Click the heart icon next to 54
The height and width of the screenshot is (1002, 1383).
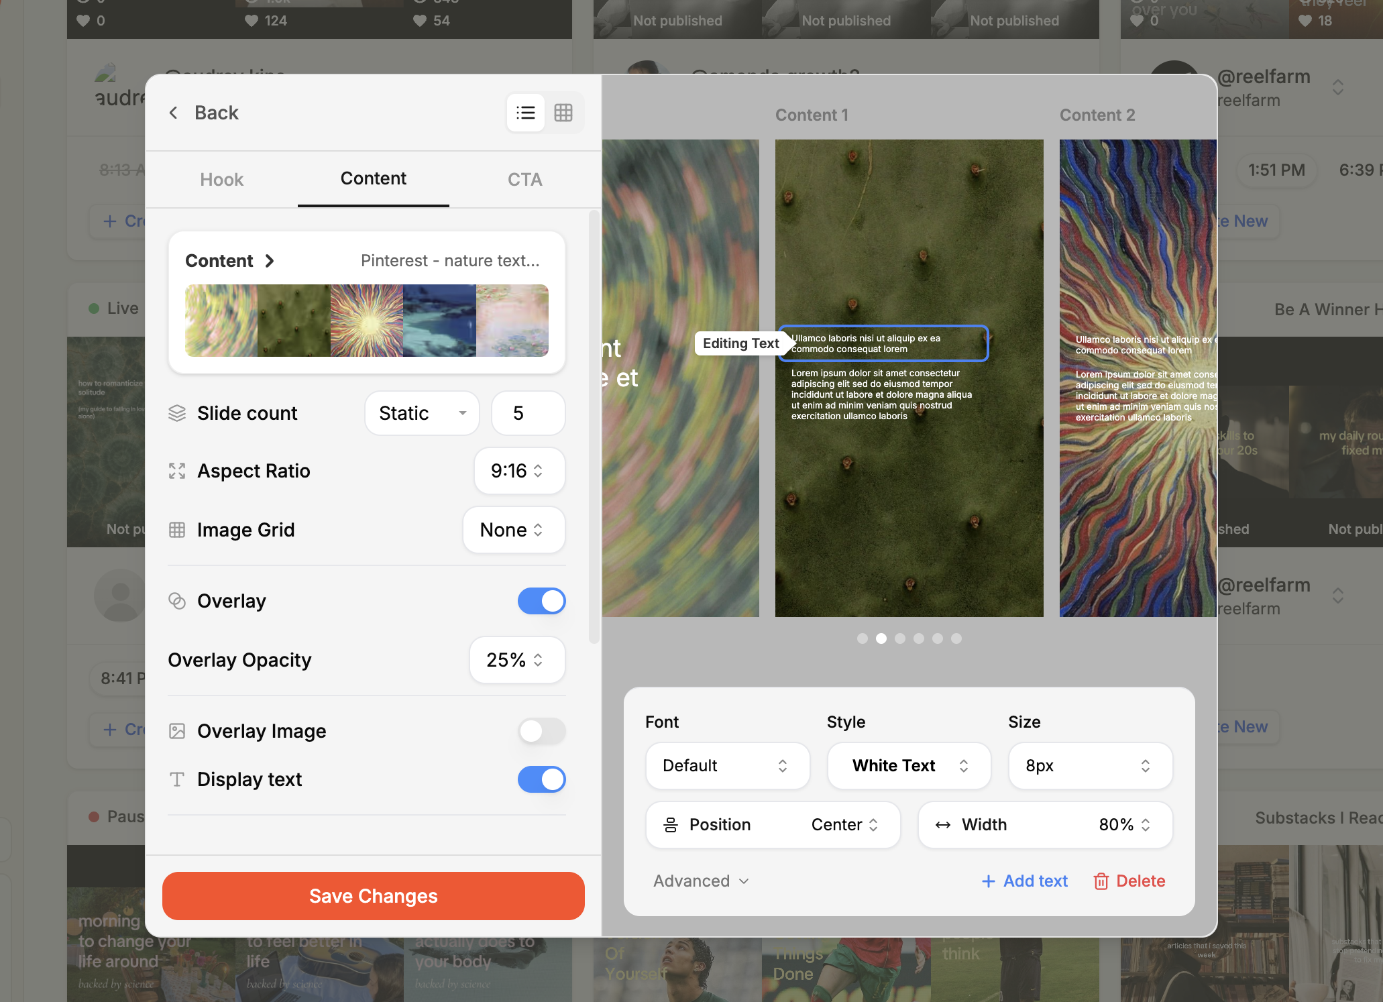click(x=420, y=21)
